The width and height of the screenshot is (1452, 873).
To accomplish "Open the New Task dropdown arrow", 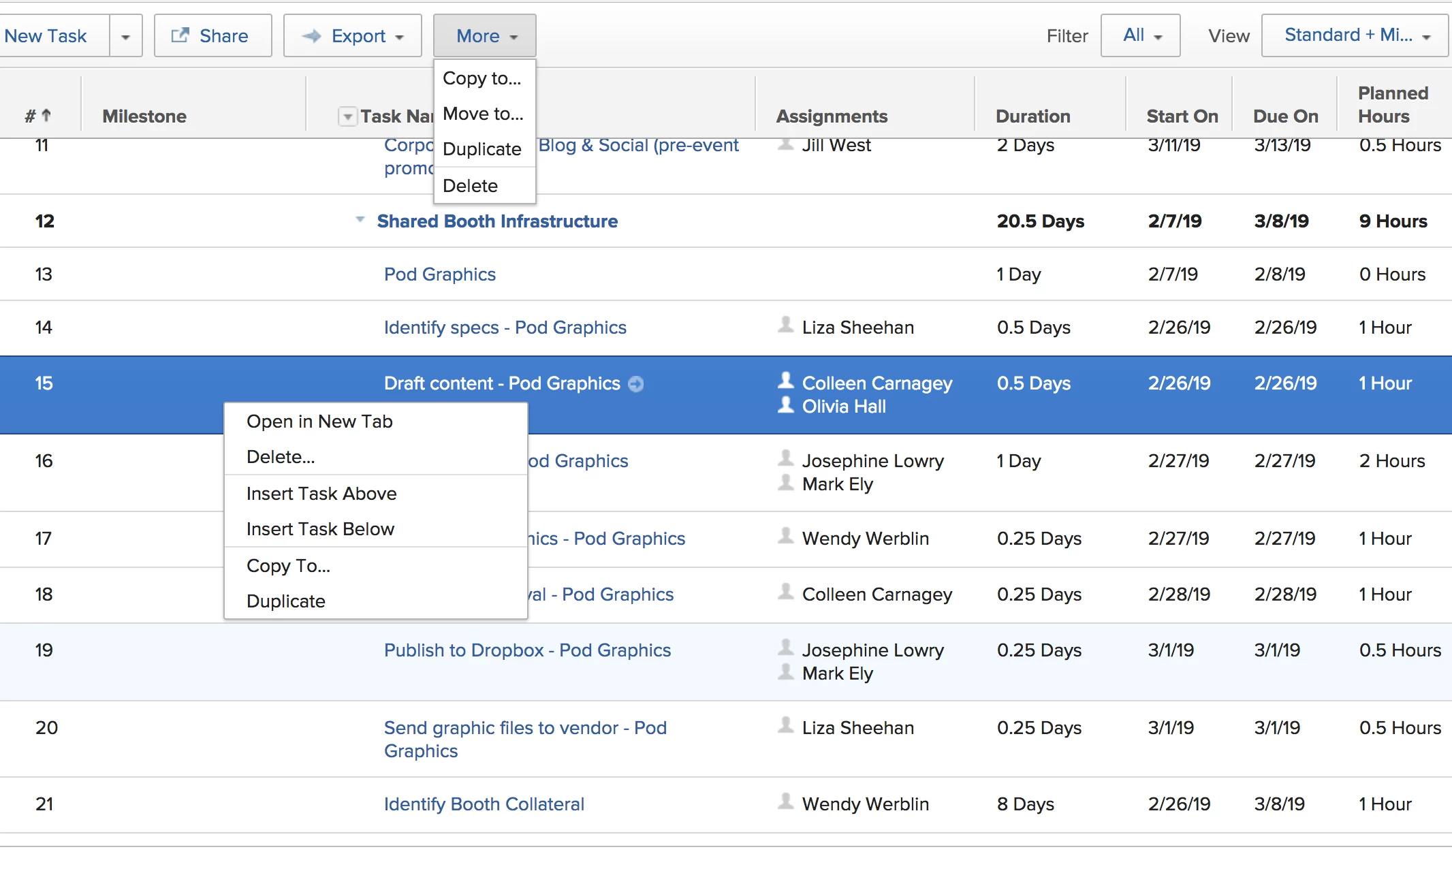I will (x=125, y=36).
